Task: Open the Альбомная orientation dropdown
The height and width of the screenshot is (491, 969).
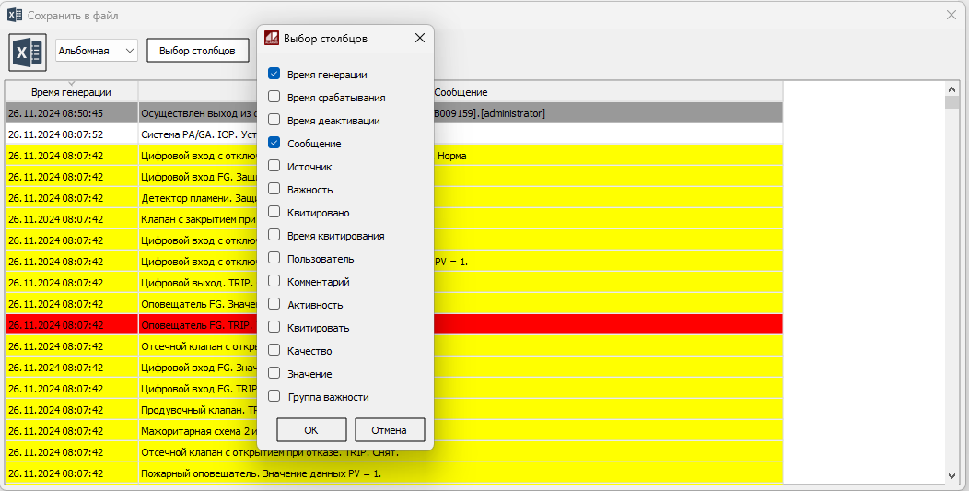Action: click(x=97, y=52)
